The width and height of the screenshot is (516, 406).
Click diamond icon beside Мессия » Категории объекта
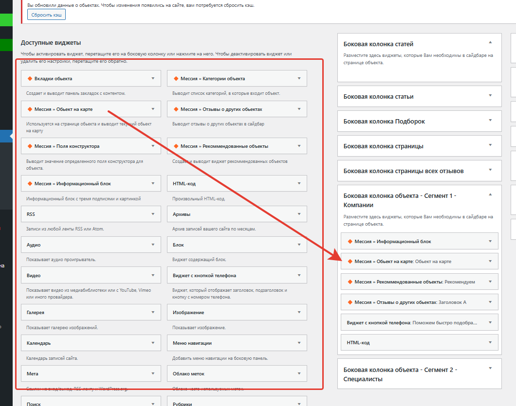pos(176,78)
